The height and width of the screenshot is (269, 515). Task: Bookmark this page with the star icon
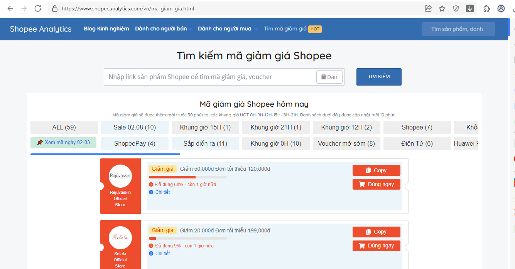[442, 8]
